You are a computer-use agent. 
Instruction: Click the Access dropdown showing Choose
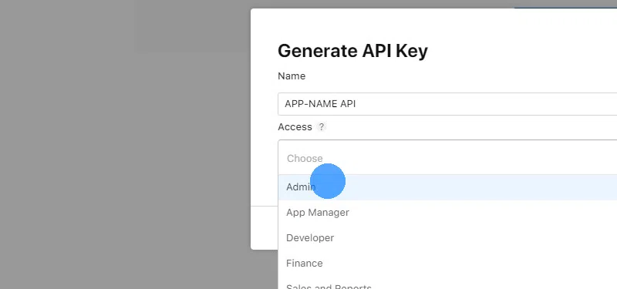coord(447,158)
